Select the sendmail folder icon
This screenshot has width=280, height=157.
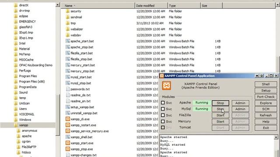pyautogui.click(x=67, y=17)
